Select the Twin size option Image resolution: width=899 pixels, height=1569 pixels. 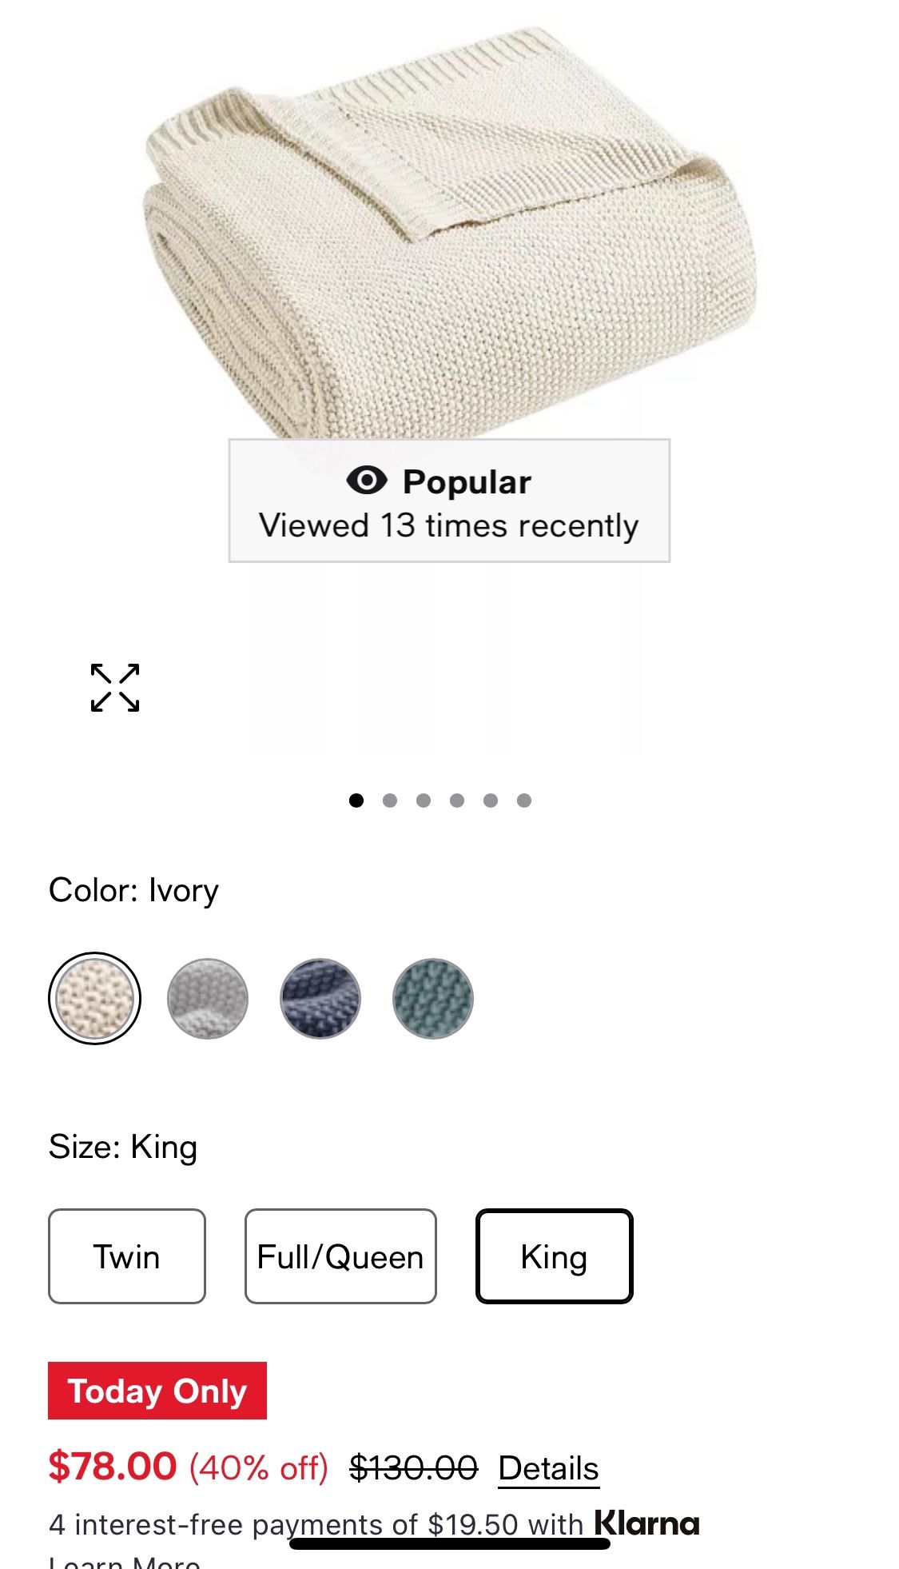point(127,1256)
